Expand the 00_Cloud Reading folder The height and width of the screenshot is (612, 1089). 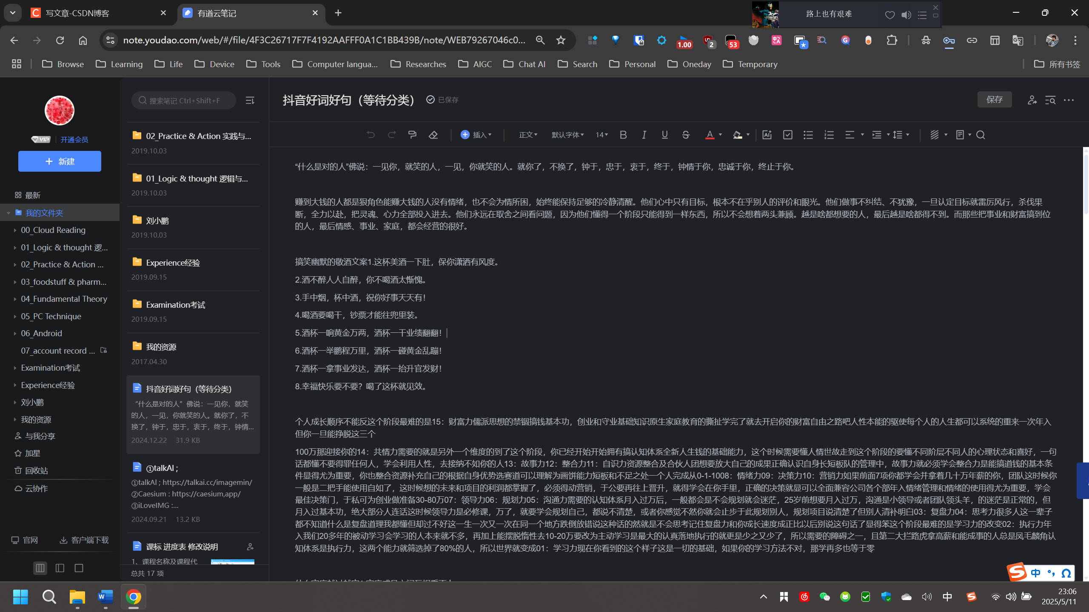(15, 230)
